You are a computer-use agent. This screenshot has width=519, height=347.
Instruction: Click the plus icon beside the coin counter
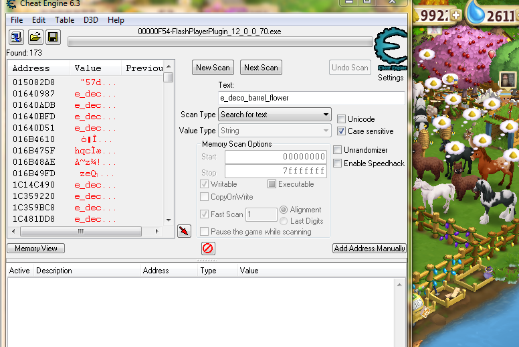click(x=456, y=15)
